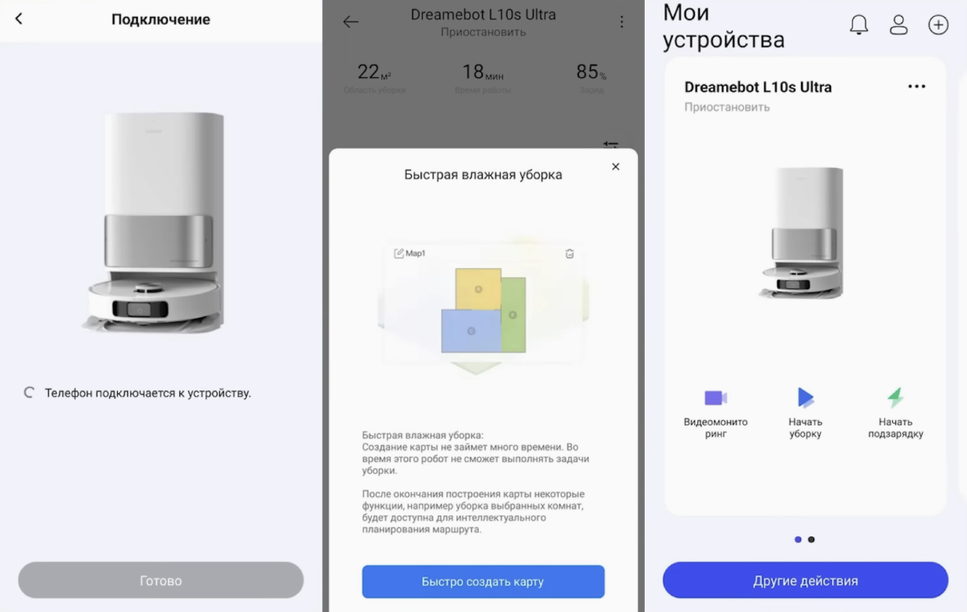Open Видеомониторинг camera icon

[715, 398]
